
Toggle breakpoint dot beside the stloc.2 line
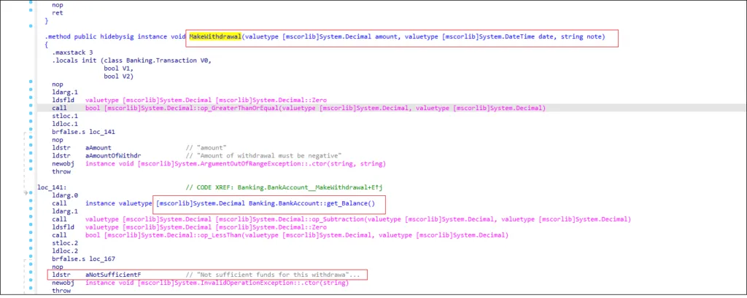pyautogui.click(x=31, y=242)
